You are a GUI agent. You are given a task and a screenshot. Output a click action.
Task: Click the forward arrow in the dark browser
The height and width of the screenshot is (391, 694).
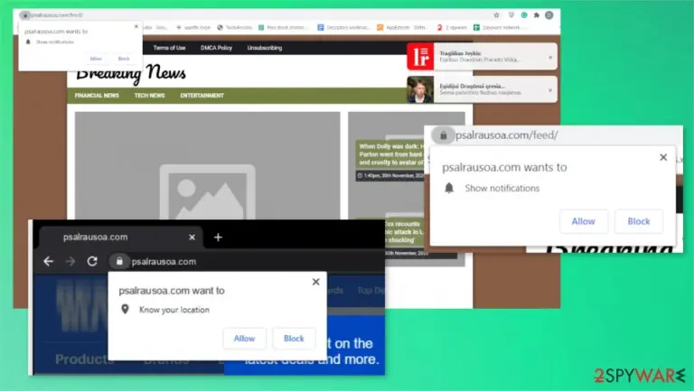click(70, 261)
